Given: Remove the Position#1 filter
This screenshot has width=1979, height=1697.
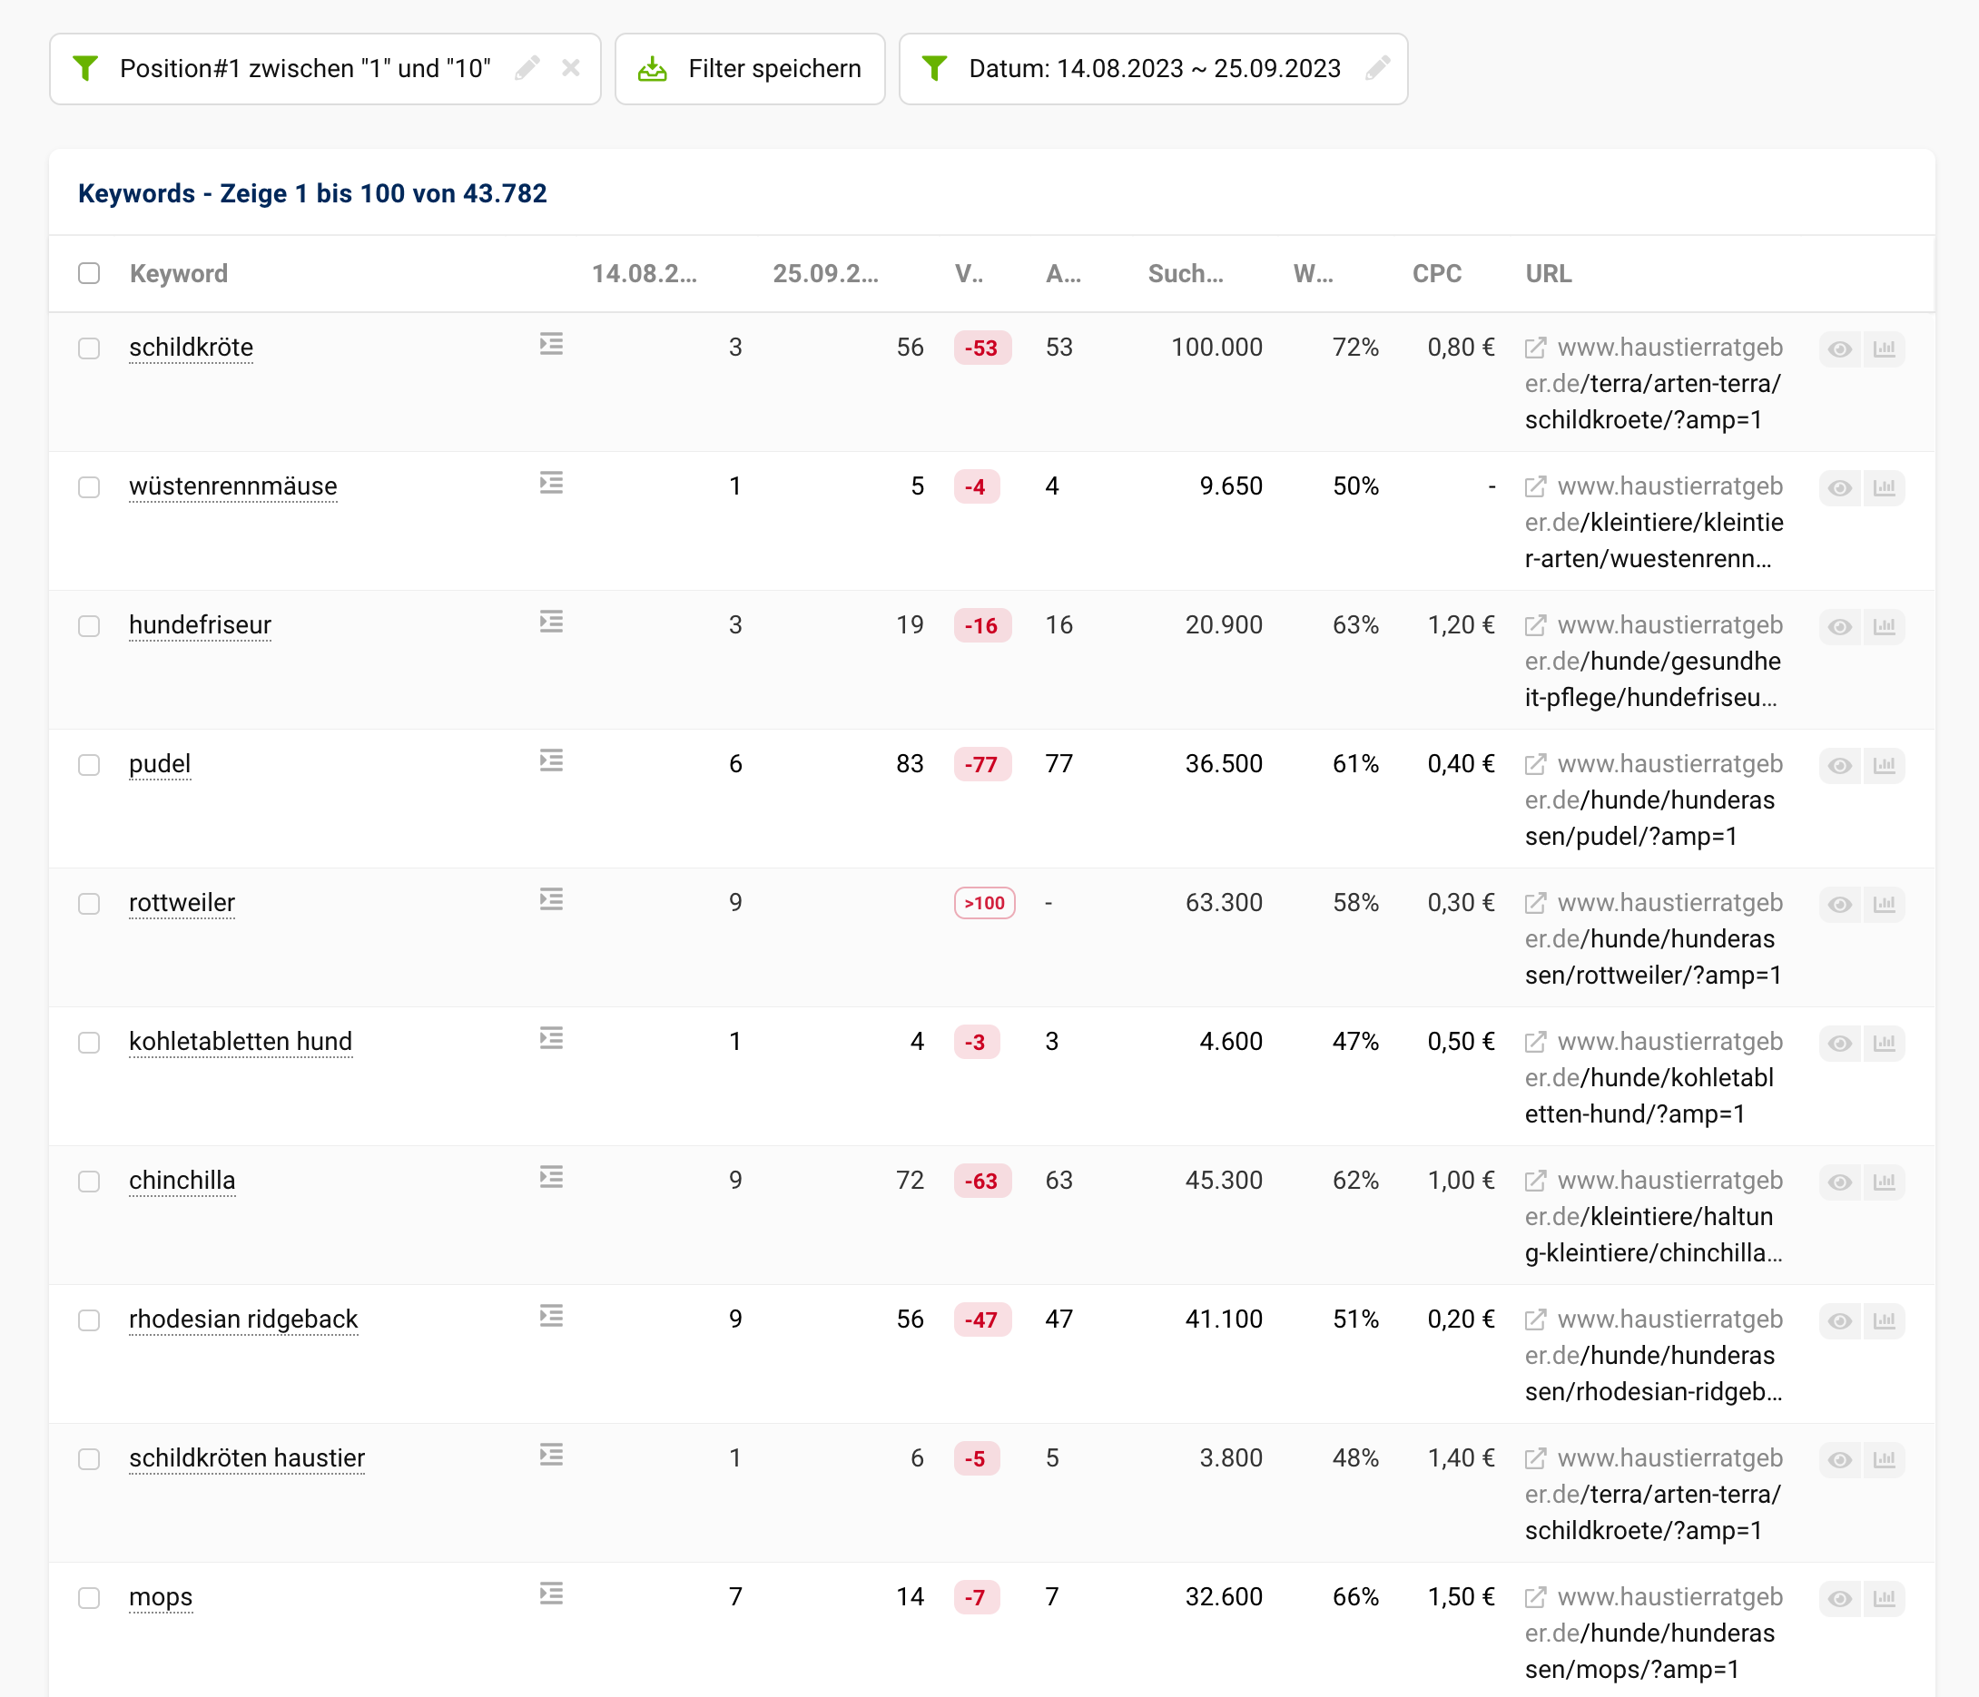Looking at the screenshot, I should pos(571,68).
